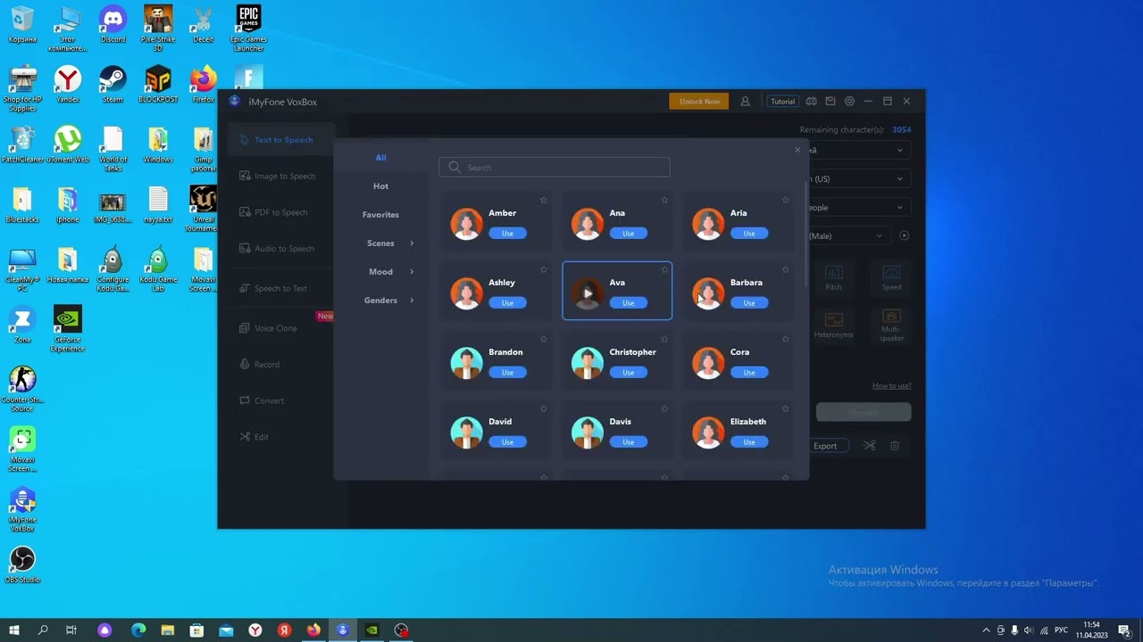Image resolution: width=1143 pixels, height=642 pixels.
Task: Open Kodu Game Lab desktop icon
Action: point(158,269)
